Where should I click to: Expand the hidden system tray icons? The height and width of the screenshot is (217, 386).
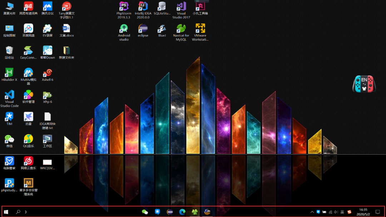point(312,212)
